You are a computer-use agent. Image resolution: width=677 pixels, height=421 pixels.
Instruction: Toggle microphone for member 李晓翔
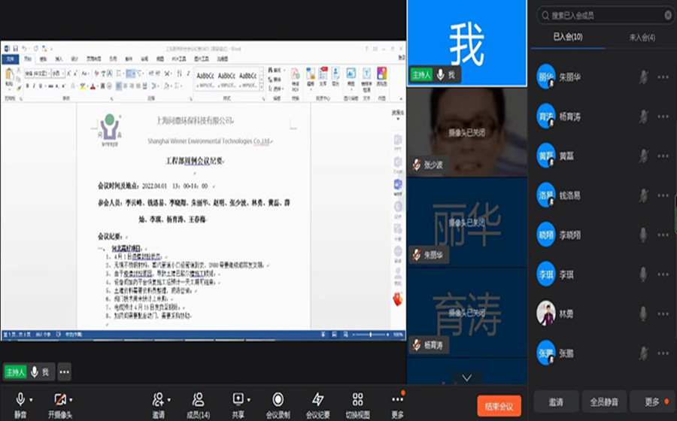click(643, 235)
